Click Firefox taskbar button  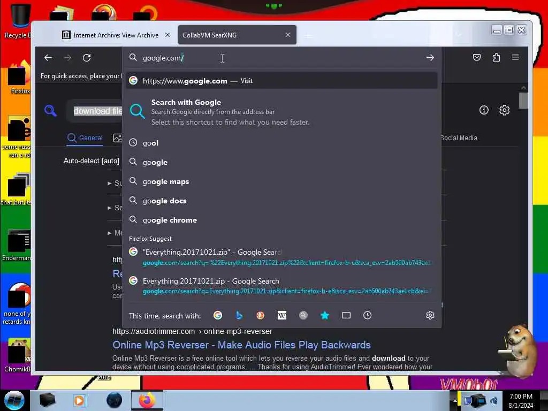coord(147,400)
